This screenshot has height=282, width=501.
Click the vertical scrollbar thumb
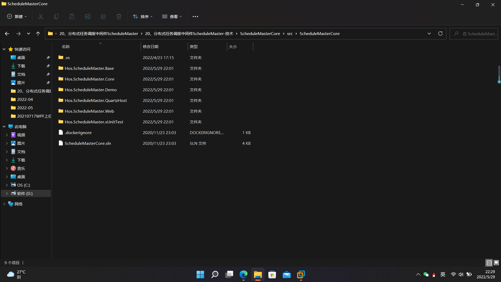click(499, 74)
